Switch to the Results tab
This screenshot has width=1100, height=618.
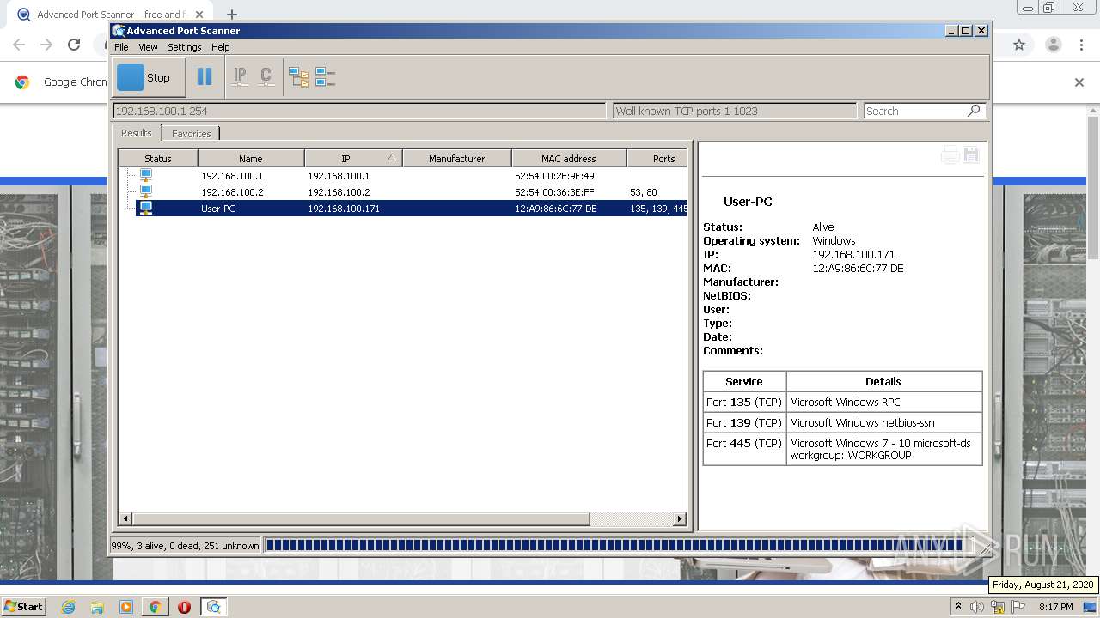pyautogui.click(x=136, y=133)
